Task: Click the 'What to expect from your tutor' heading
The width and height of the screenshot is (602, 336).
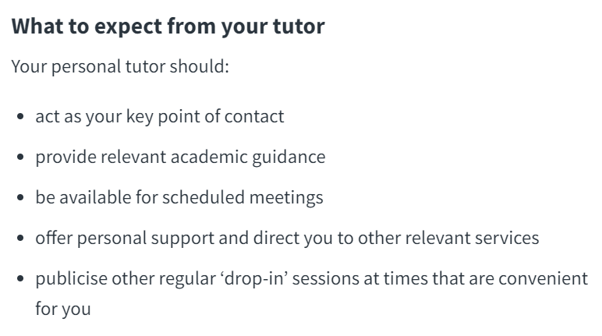Action: click(168, 27)
